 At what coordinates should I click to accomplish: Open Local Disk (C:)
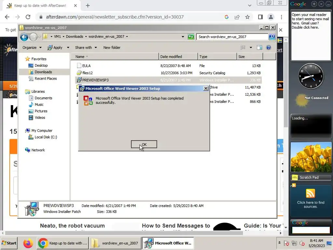(46, 137)
